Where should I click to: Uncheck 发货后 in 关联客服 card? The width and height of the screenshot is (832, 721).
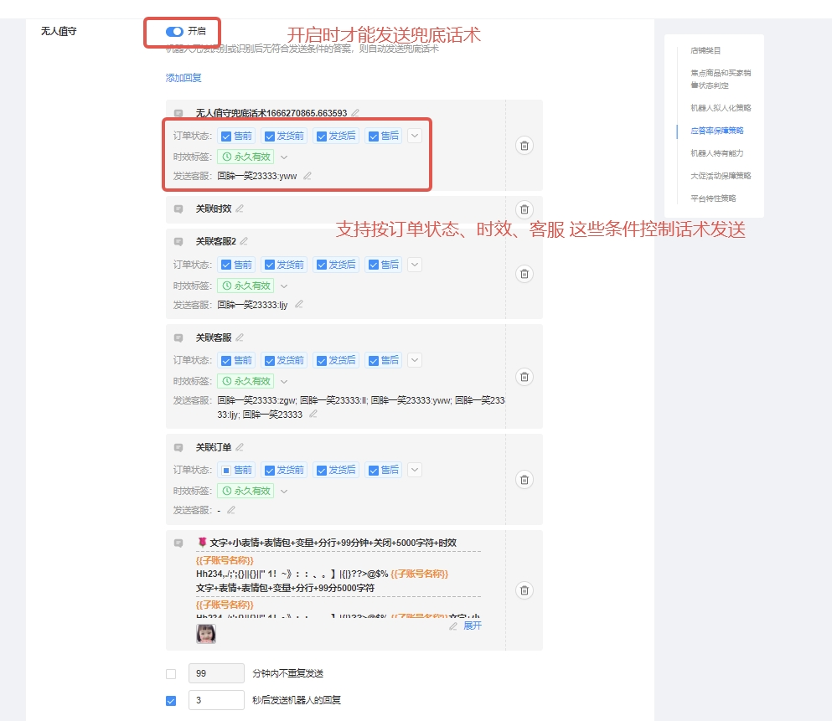coord(322,360)
